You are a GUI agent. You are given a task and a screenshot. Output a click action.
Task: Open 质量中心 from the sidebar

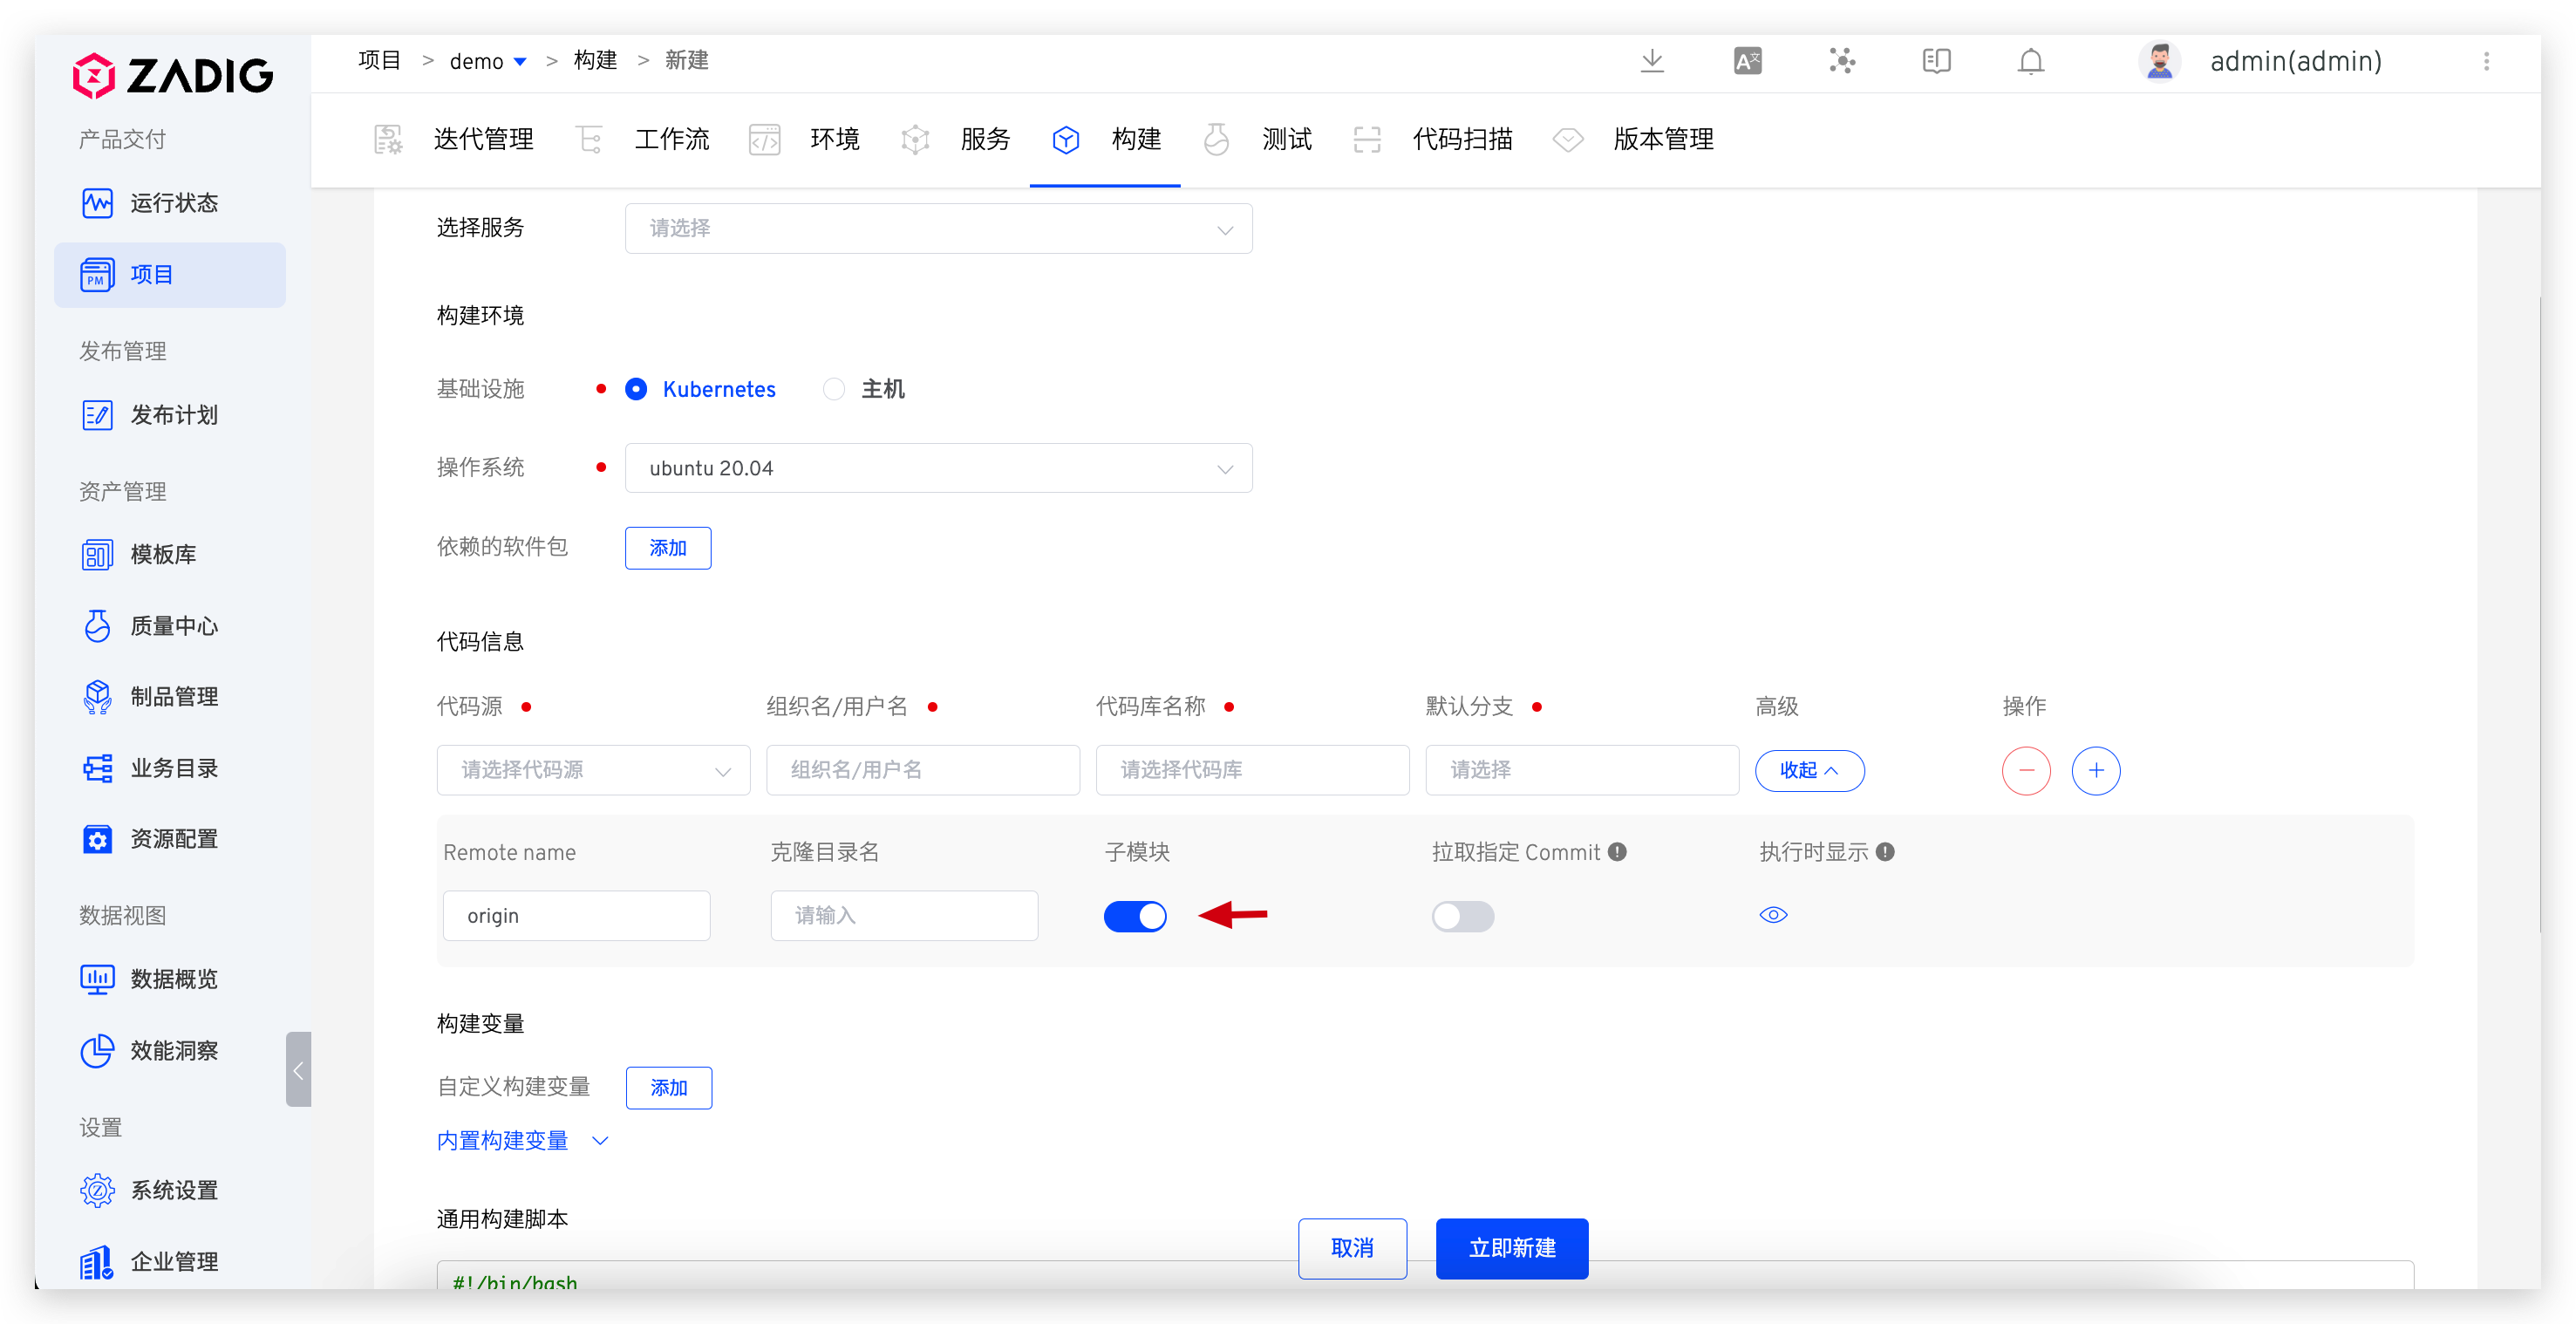click(x=172, y=626)
